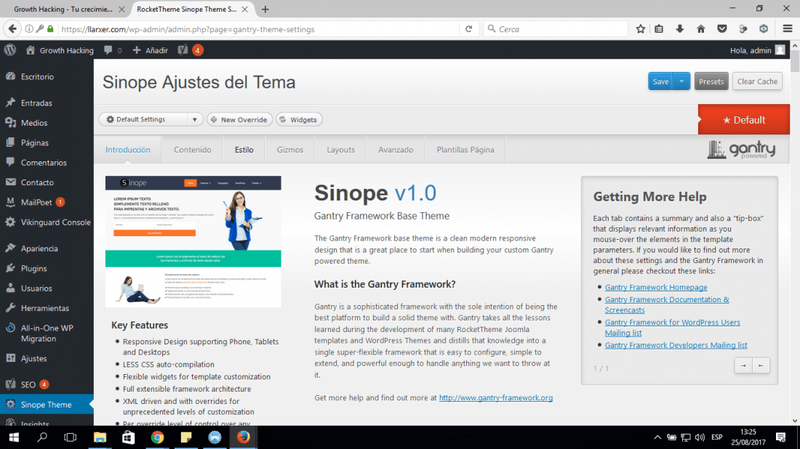Switch to Gizmos tab
Screen dimensions: 800x449
289,150
